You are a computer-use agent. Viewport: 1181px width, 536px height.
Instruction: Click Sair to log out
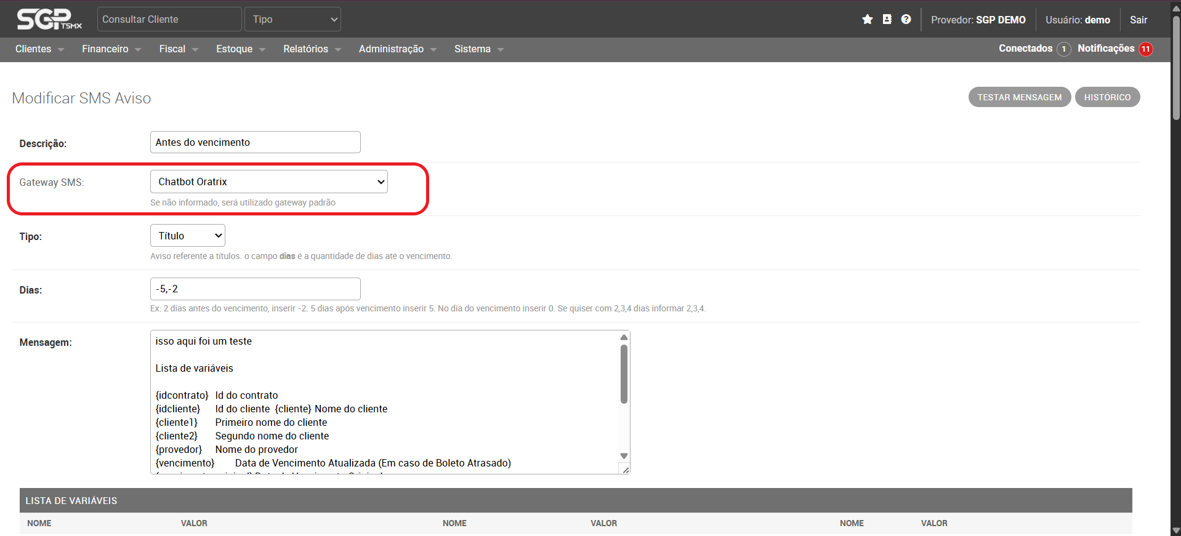point(1138,20)
